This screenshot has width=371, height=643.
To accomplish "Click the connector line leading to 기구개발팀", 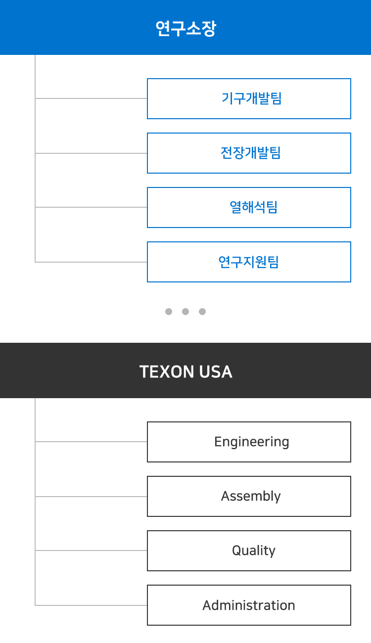I will coord(92,98).
